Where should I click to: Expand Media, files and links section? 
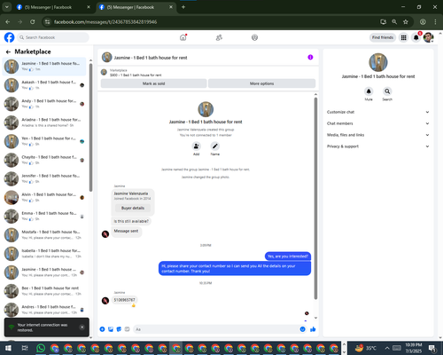click(378, 135)
